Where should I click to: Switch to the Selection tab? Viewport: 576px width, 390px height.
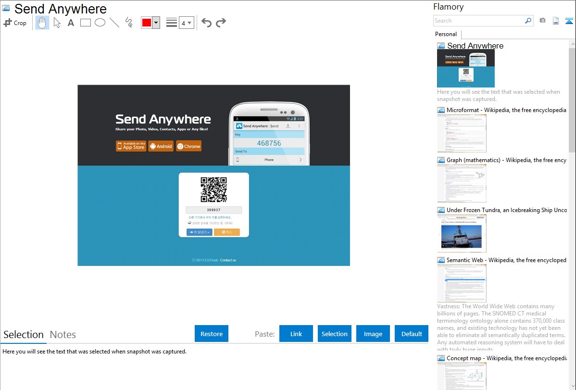pyautogui.click(x=24, y=335)
